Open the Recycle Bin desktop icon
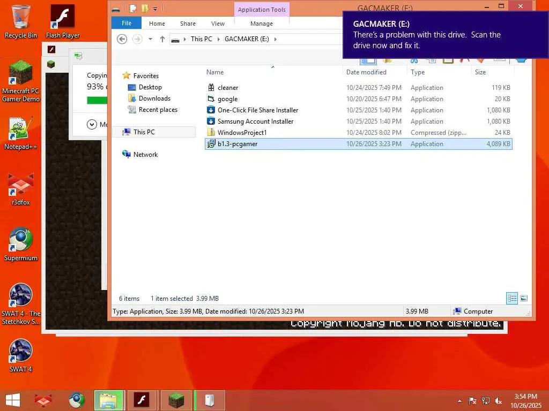The image size is (549, 411). [x=20, y=21]
